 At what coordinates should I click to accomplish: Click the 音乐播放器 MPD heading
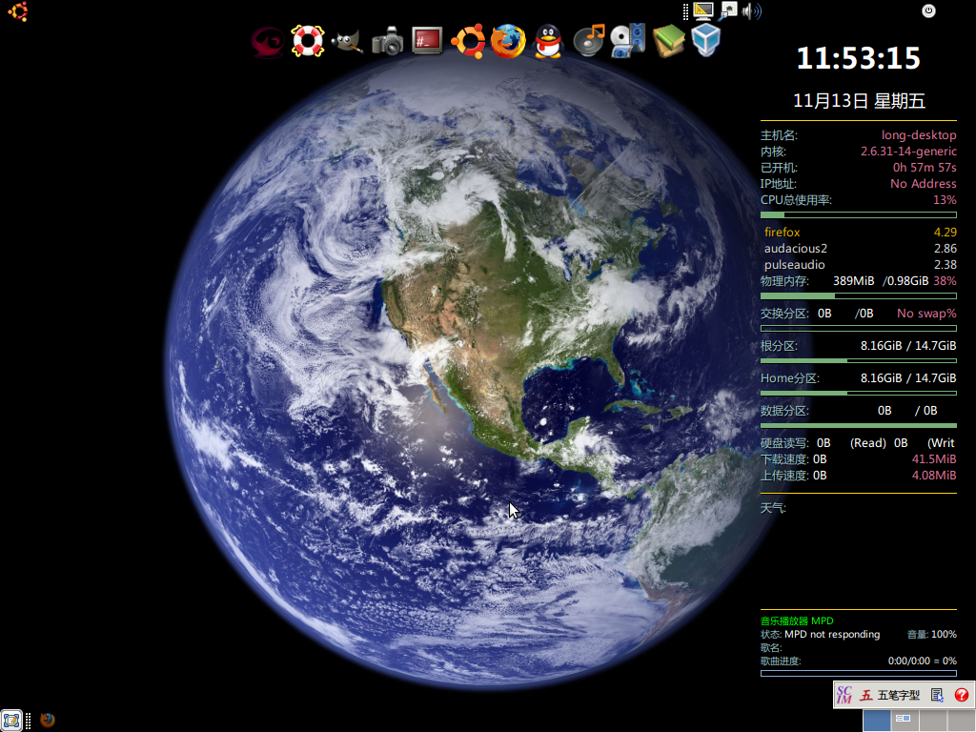[797, 620]
